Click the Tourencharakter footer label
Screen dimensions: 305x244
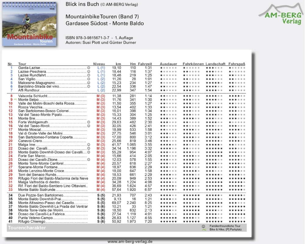tap(27, 228)
